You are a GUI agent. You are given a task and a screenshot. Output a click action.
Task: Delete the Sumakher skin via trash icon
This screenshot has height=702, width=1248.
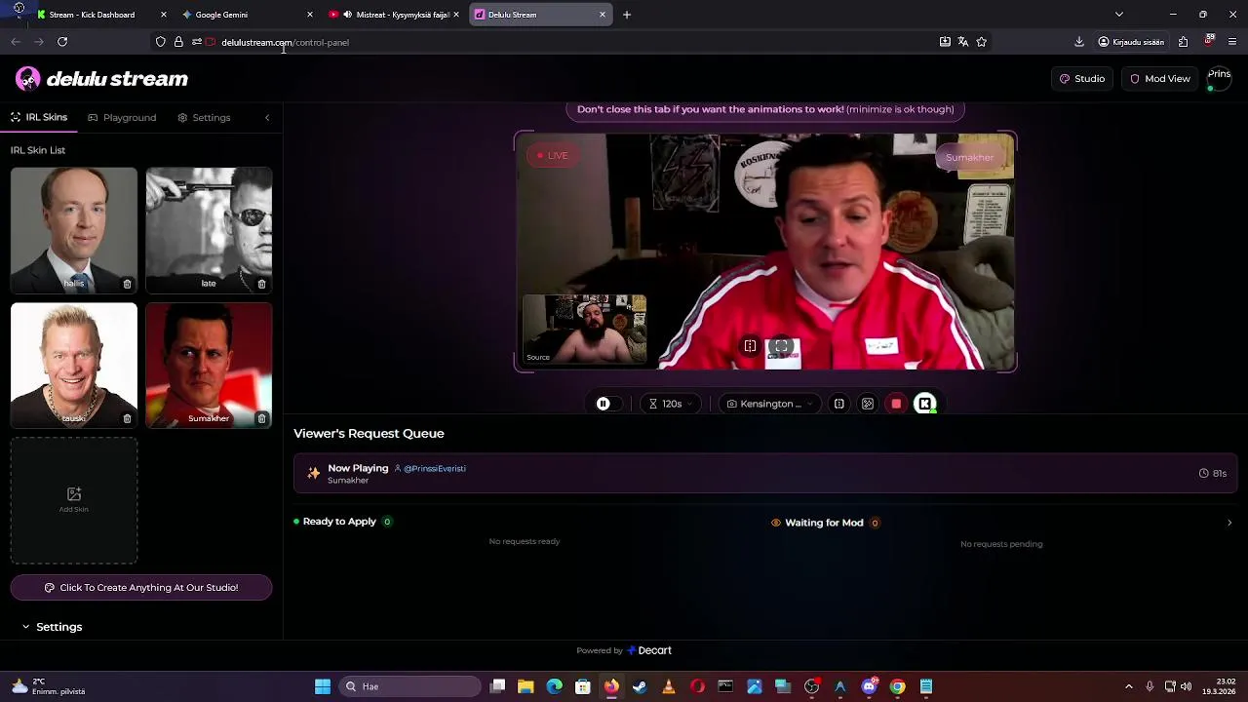(261, 419)
